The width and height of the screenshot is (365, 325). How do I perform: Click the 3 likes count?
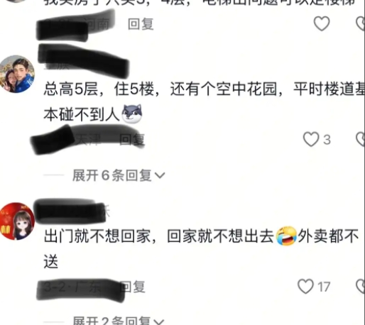(x=327, y=140)
